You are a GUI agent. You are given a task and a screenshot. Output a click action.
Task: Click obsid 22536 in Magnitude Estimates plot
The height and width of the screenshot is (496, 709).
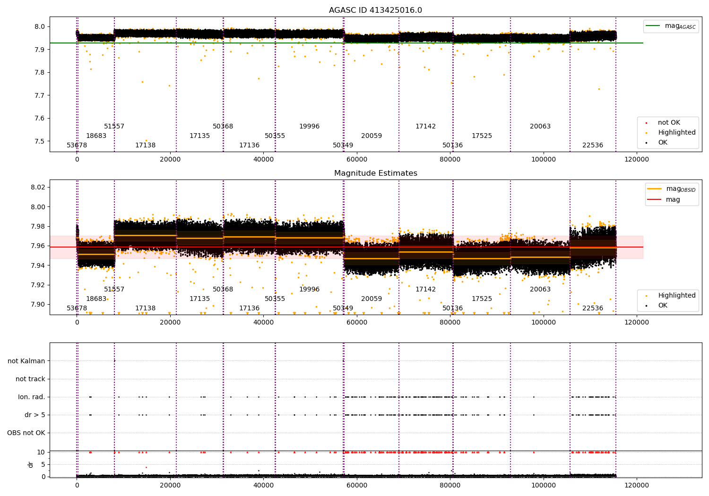click(592, 308)
